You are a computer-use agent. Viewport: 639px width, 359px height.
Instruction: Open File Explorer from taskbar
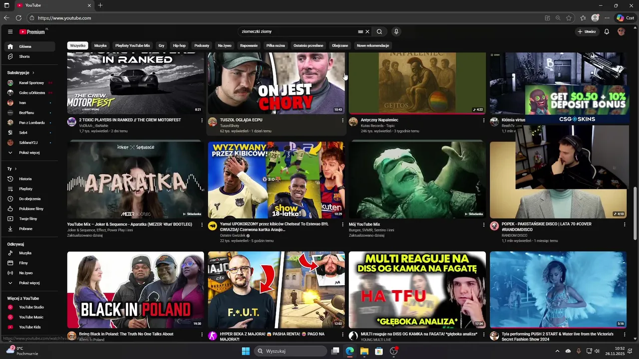[364, 351]
